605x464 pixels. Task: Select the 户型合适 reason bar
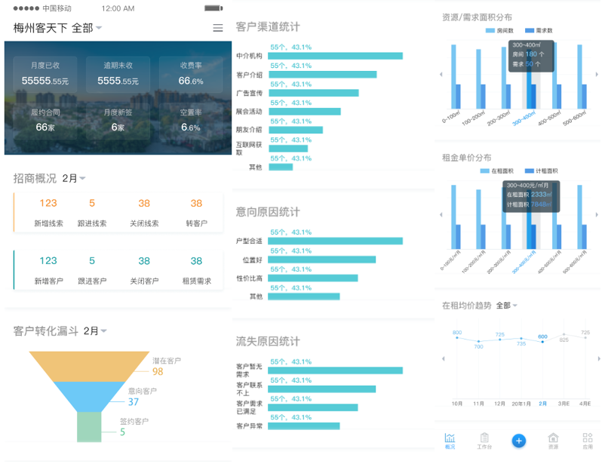[335, 241]
